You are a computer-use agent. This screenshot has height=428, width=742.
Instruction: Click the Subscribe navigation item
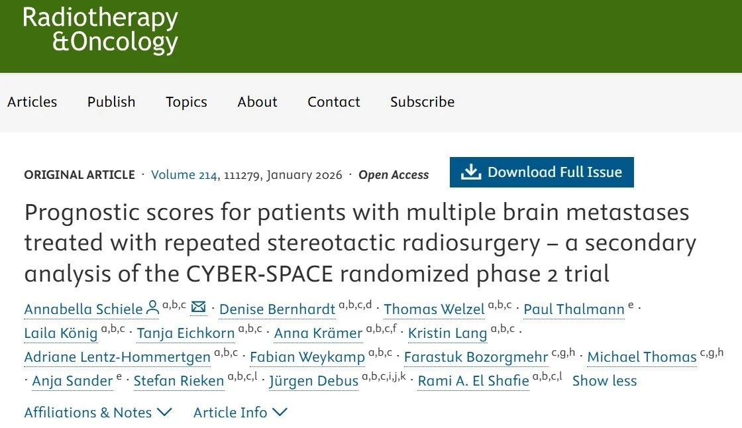[x=422, y=102]
